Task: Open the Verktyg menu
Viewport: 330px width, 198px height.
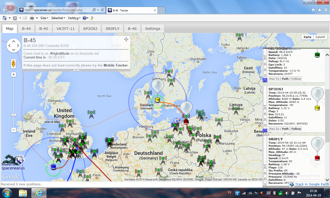Action: click(x=74, y=18)
